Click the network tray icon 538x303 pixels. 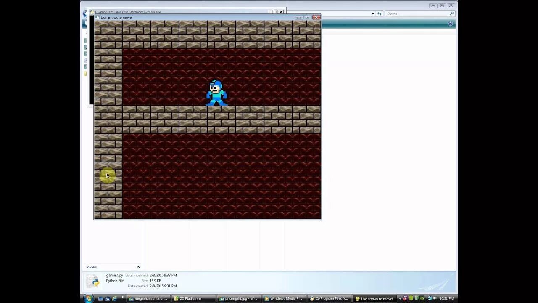tap(430, 298)
